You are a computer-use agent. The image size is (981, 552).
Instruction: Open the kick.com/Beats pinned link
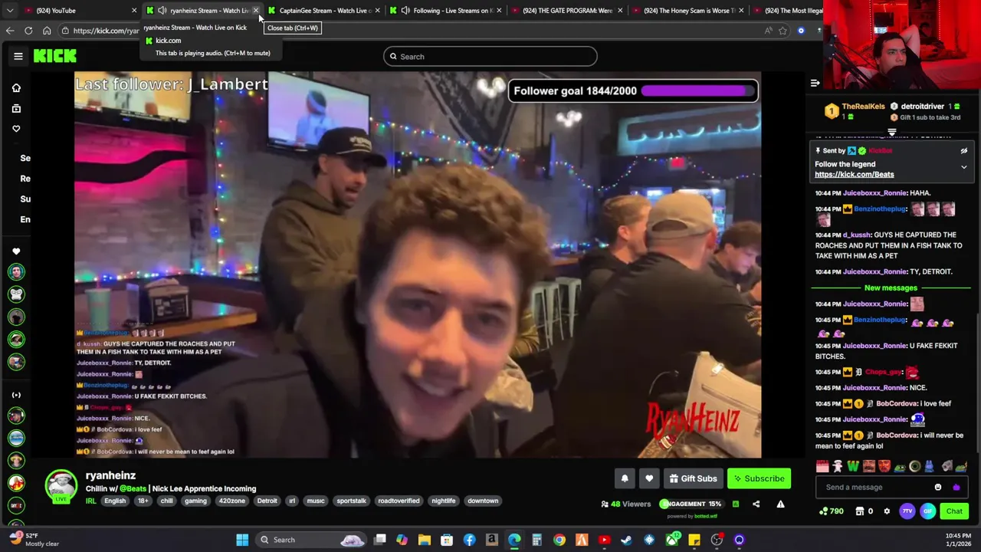pos(854,174)
